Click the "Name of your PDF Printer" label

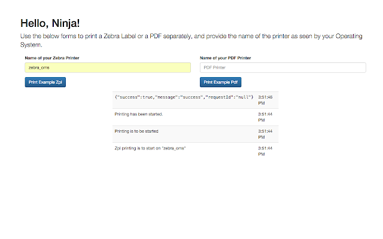point(226,58)
